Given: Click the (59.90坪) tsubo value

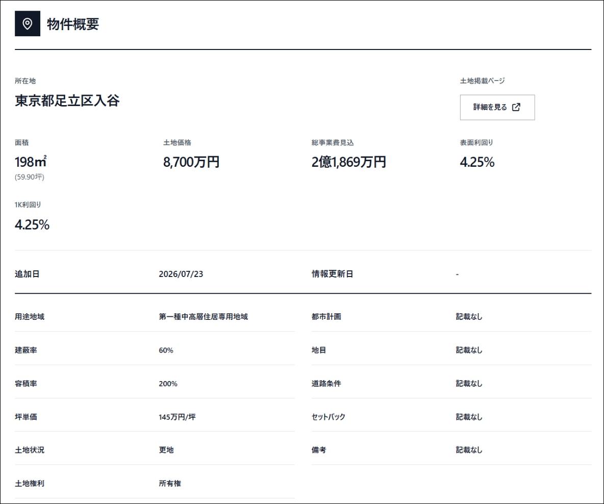Looking at the screenshot, I should [x=29, y=177].
